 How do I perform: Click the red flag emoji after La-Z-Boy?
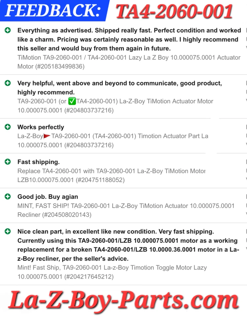click(x=47, y=136)
